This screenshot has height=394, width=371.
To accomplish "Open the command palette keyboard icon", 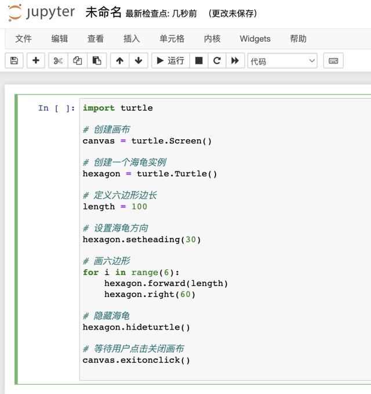I will pos(333,60).
